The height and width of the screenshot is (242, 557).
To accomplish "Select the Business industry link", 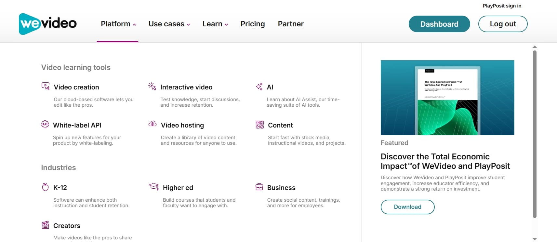I will (x=281, y=188).
